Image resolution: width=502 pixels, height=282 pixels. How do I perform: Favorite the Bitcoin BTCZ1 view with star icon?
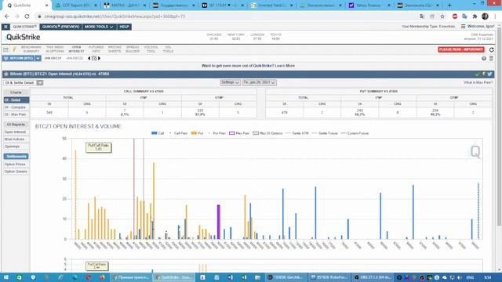pyautogui.click(x=6, y=74)
